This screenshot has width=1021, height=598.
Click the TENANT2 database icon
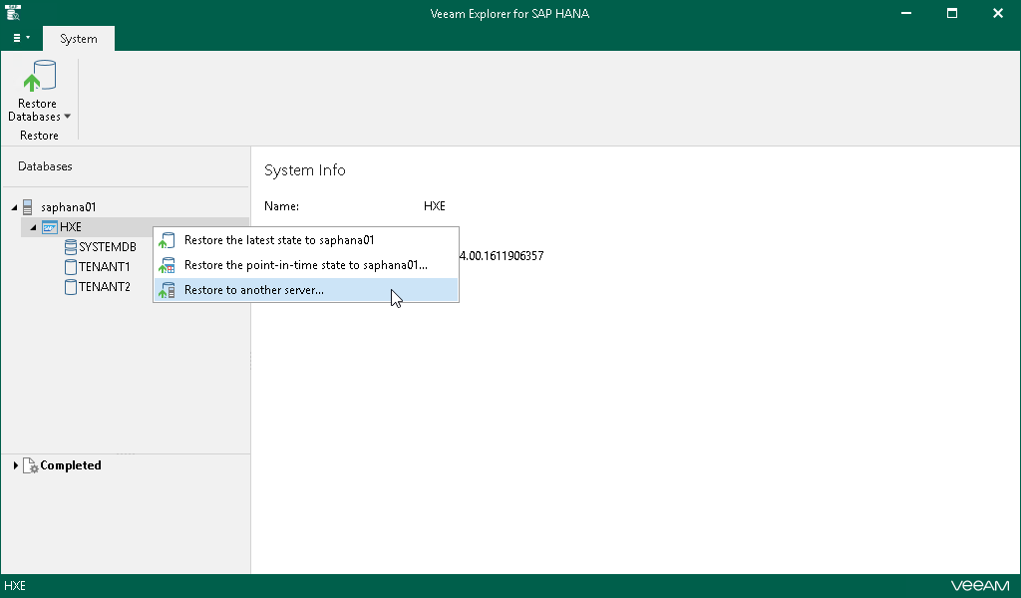tap(70, 287)
